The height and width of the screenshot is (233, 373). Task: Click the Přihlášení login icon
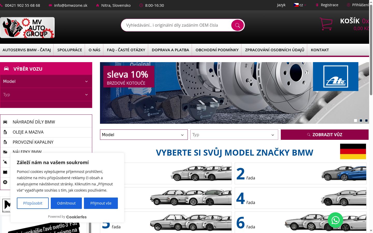pyautogui.click(x=348, y=5)
